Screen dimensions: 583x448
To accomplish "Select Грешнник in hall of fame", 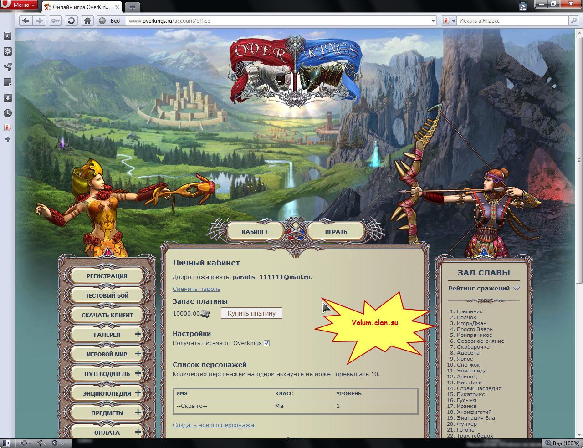I will (470, 311).
